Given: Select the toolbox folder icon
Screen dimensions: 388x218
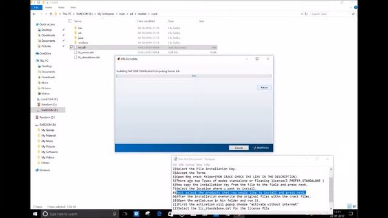Looking at the screenshot, I should [76, 42].
